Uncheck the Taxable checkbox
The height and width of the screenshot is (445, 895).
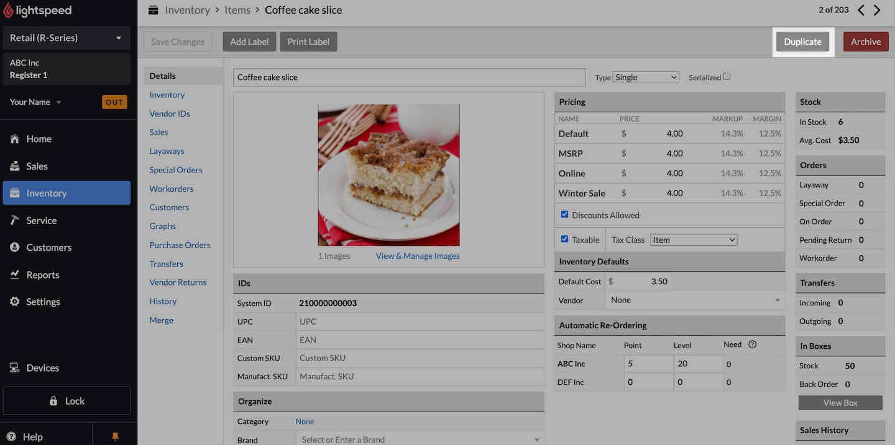[x=564, y=239]
